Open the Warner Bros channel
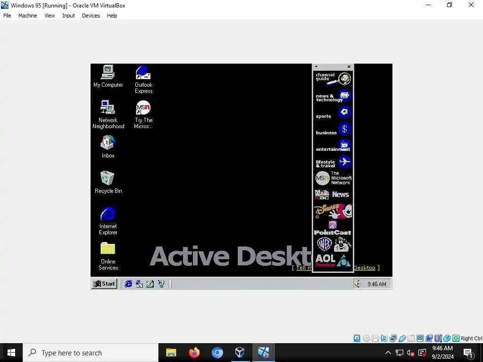The height and width of the screenshot is (362, 483). [x=333, y=245]
